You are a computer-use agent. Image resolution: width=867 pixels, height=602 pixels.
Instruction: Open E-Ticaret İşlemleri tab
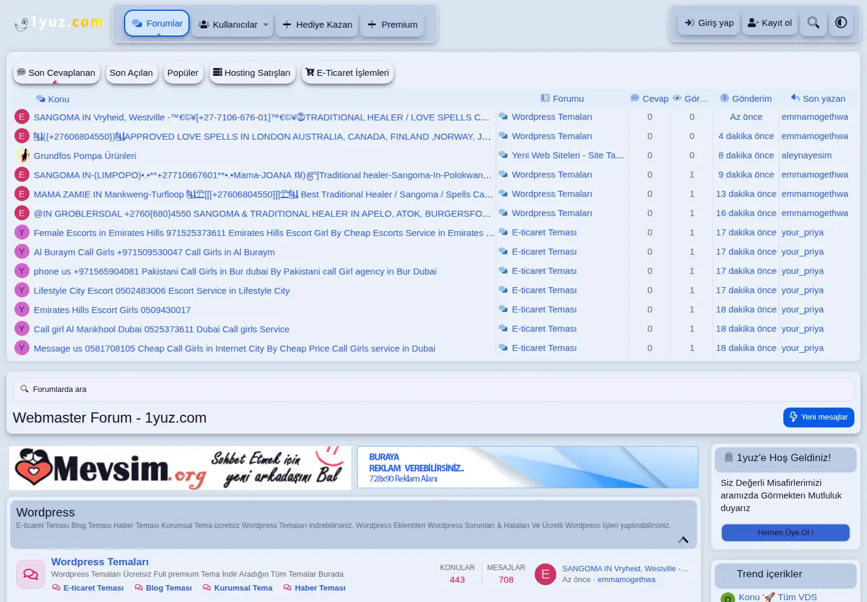pyautogui.click(x=347, y=73)
